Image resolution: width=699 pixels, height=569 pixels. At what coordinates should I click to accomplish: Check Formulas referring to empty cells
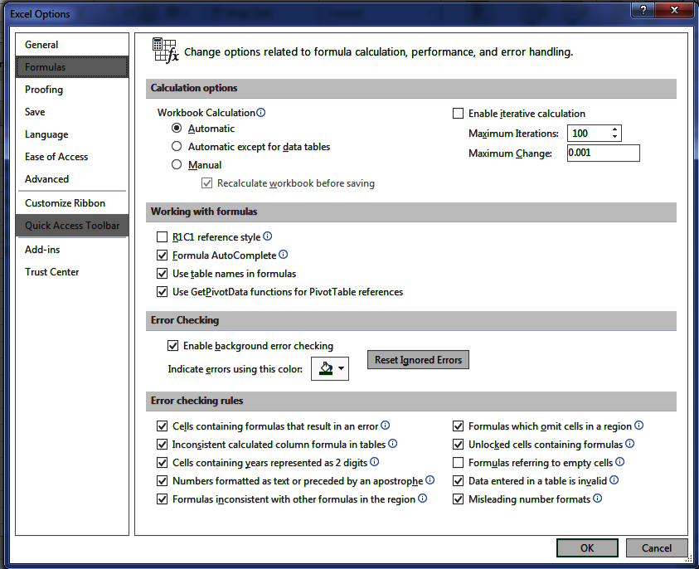click(x=458, y=463)
